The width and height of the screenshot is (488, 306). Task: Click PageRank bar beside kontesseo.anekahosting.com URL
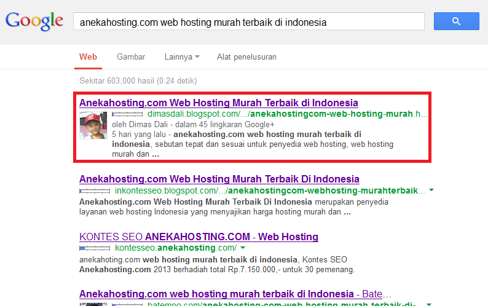pyautogui.click(x=95, y=248)
